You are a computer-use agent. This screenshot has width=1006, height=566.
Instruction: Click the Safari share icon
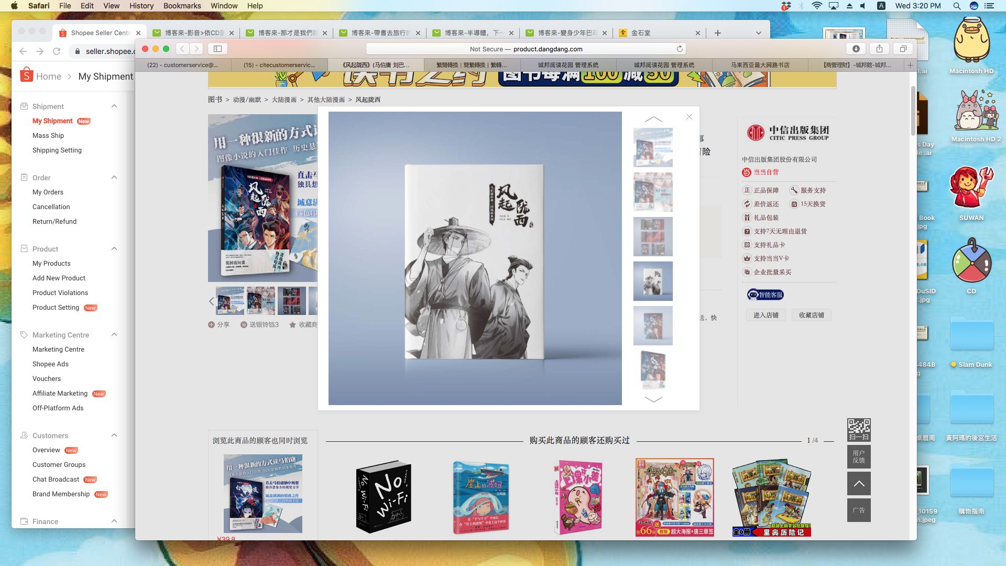click(x=880, y=49)
